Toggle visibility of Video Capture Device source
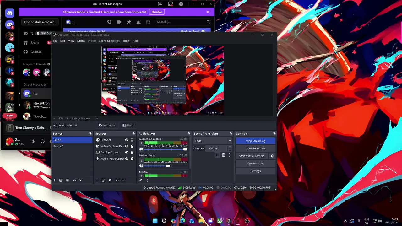Image resolution: width=402 pixels, height=226 pixels. pyautogui.click(x=127, y=146)
